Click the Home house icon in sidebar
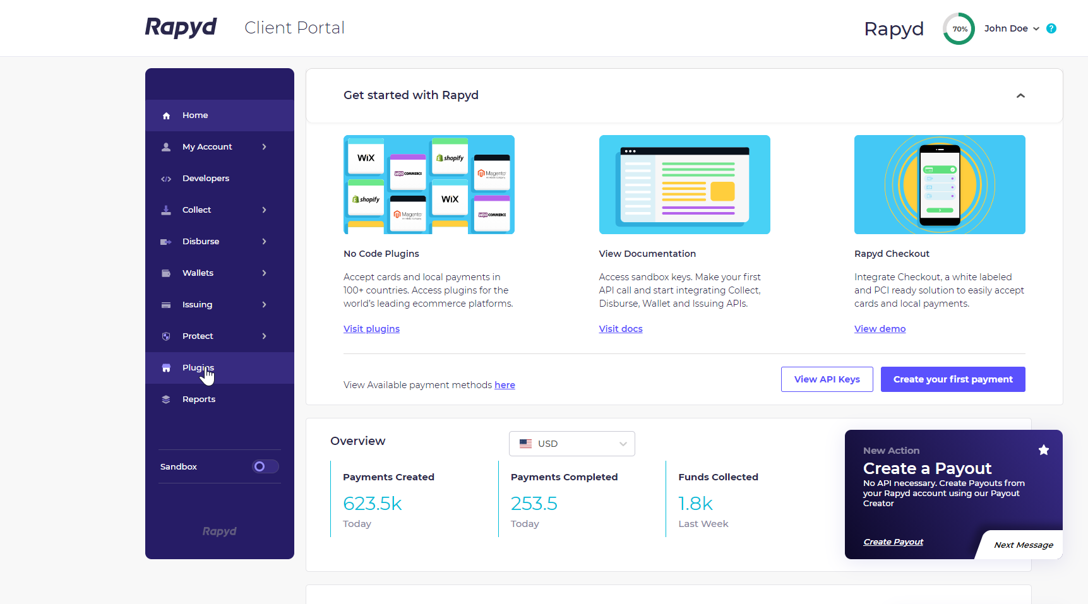The height and width of the screenshot is (604, 1088). [x=166, y=115]
